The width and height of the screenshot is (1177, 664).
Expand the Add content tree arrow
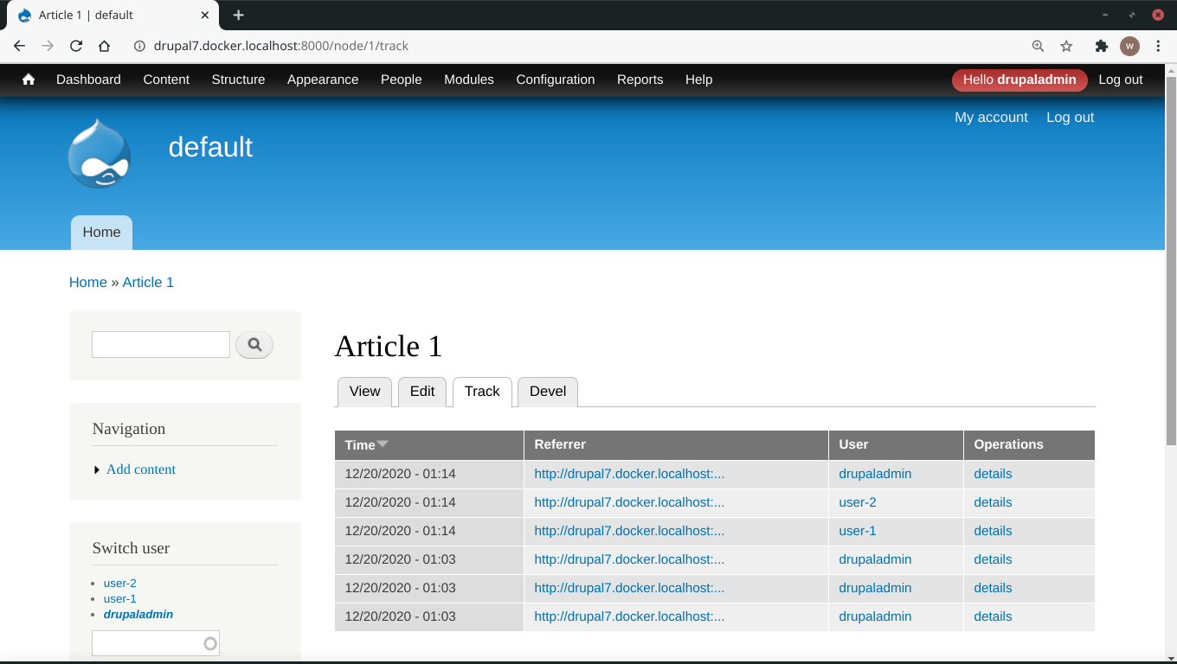tap(97, 469)
